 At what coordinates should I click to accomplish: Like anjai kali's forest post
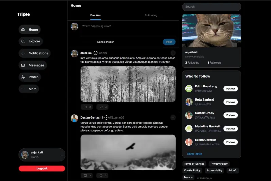tap(103, 107)
